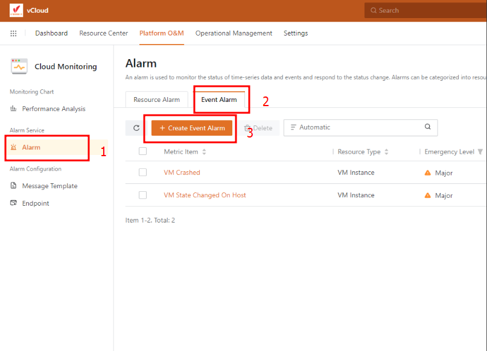The width and height of the screenshot is (487, 351).
Task: Open Performance Analysis in sidebar
Action: tap(53, 109)
